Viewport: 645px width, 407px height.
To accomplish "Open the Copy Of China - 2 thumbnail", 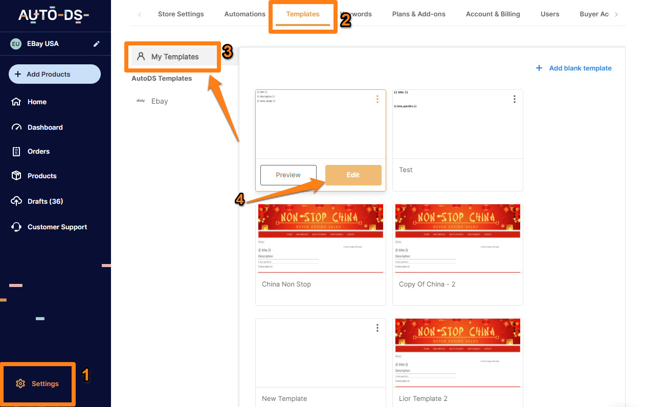I will [458, 238].
